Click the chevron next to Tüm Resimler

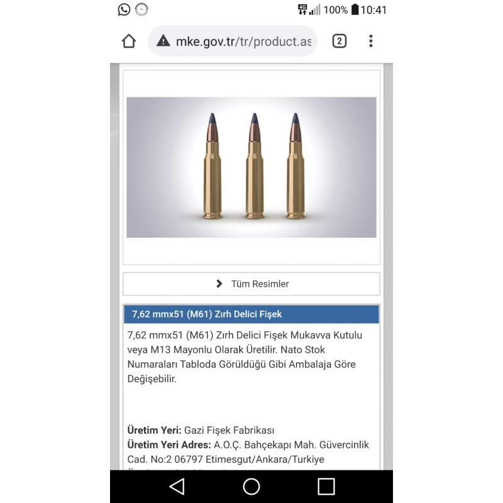pyautogui.click(x=219, y=284)
